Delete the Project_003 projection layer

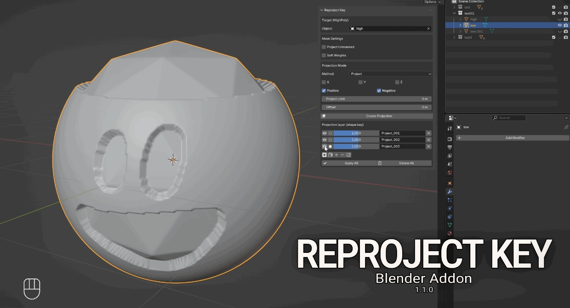click(429, 146)
